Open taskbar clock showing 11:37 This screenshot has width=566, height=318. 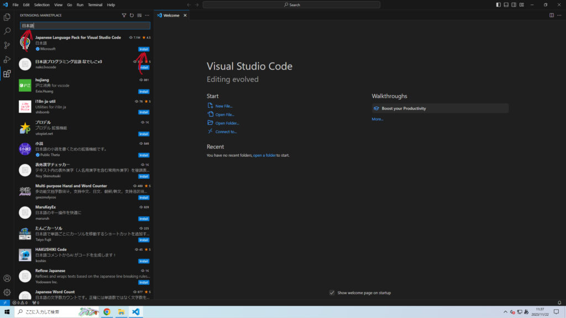pyautogui.click(x=540, y=312)
